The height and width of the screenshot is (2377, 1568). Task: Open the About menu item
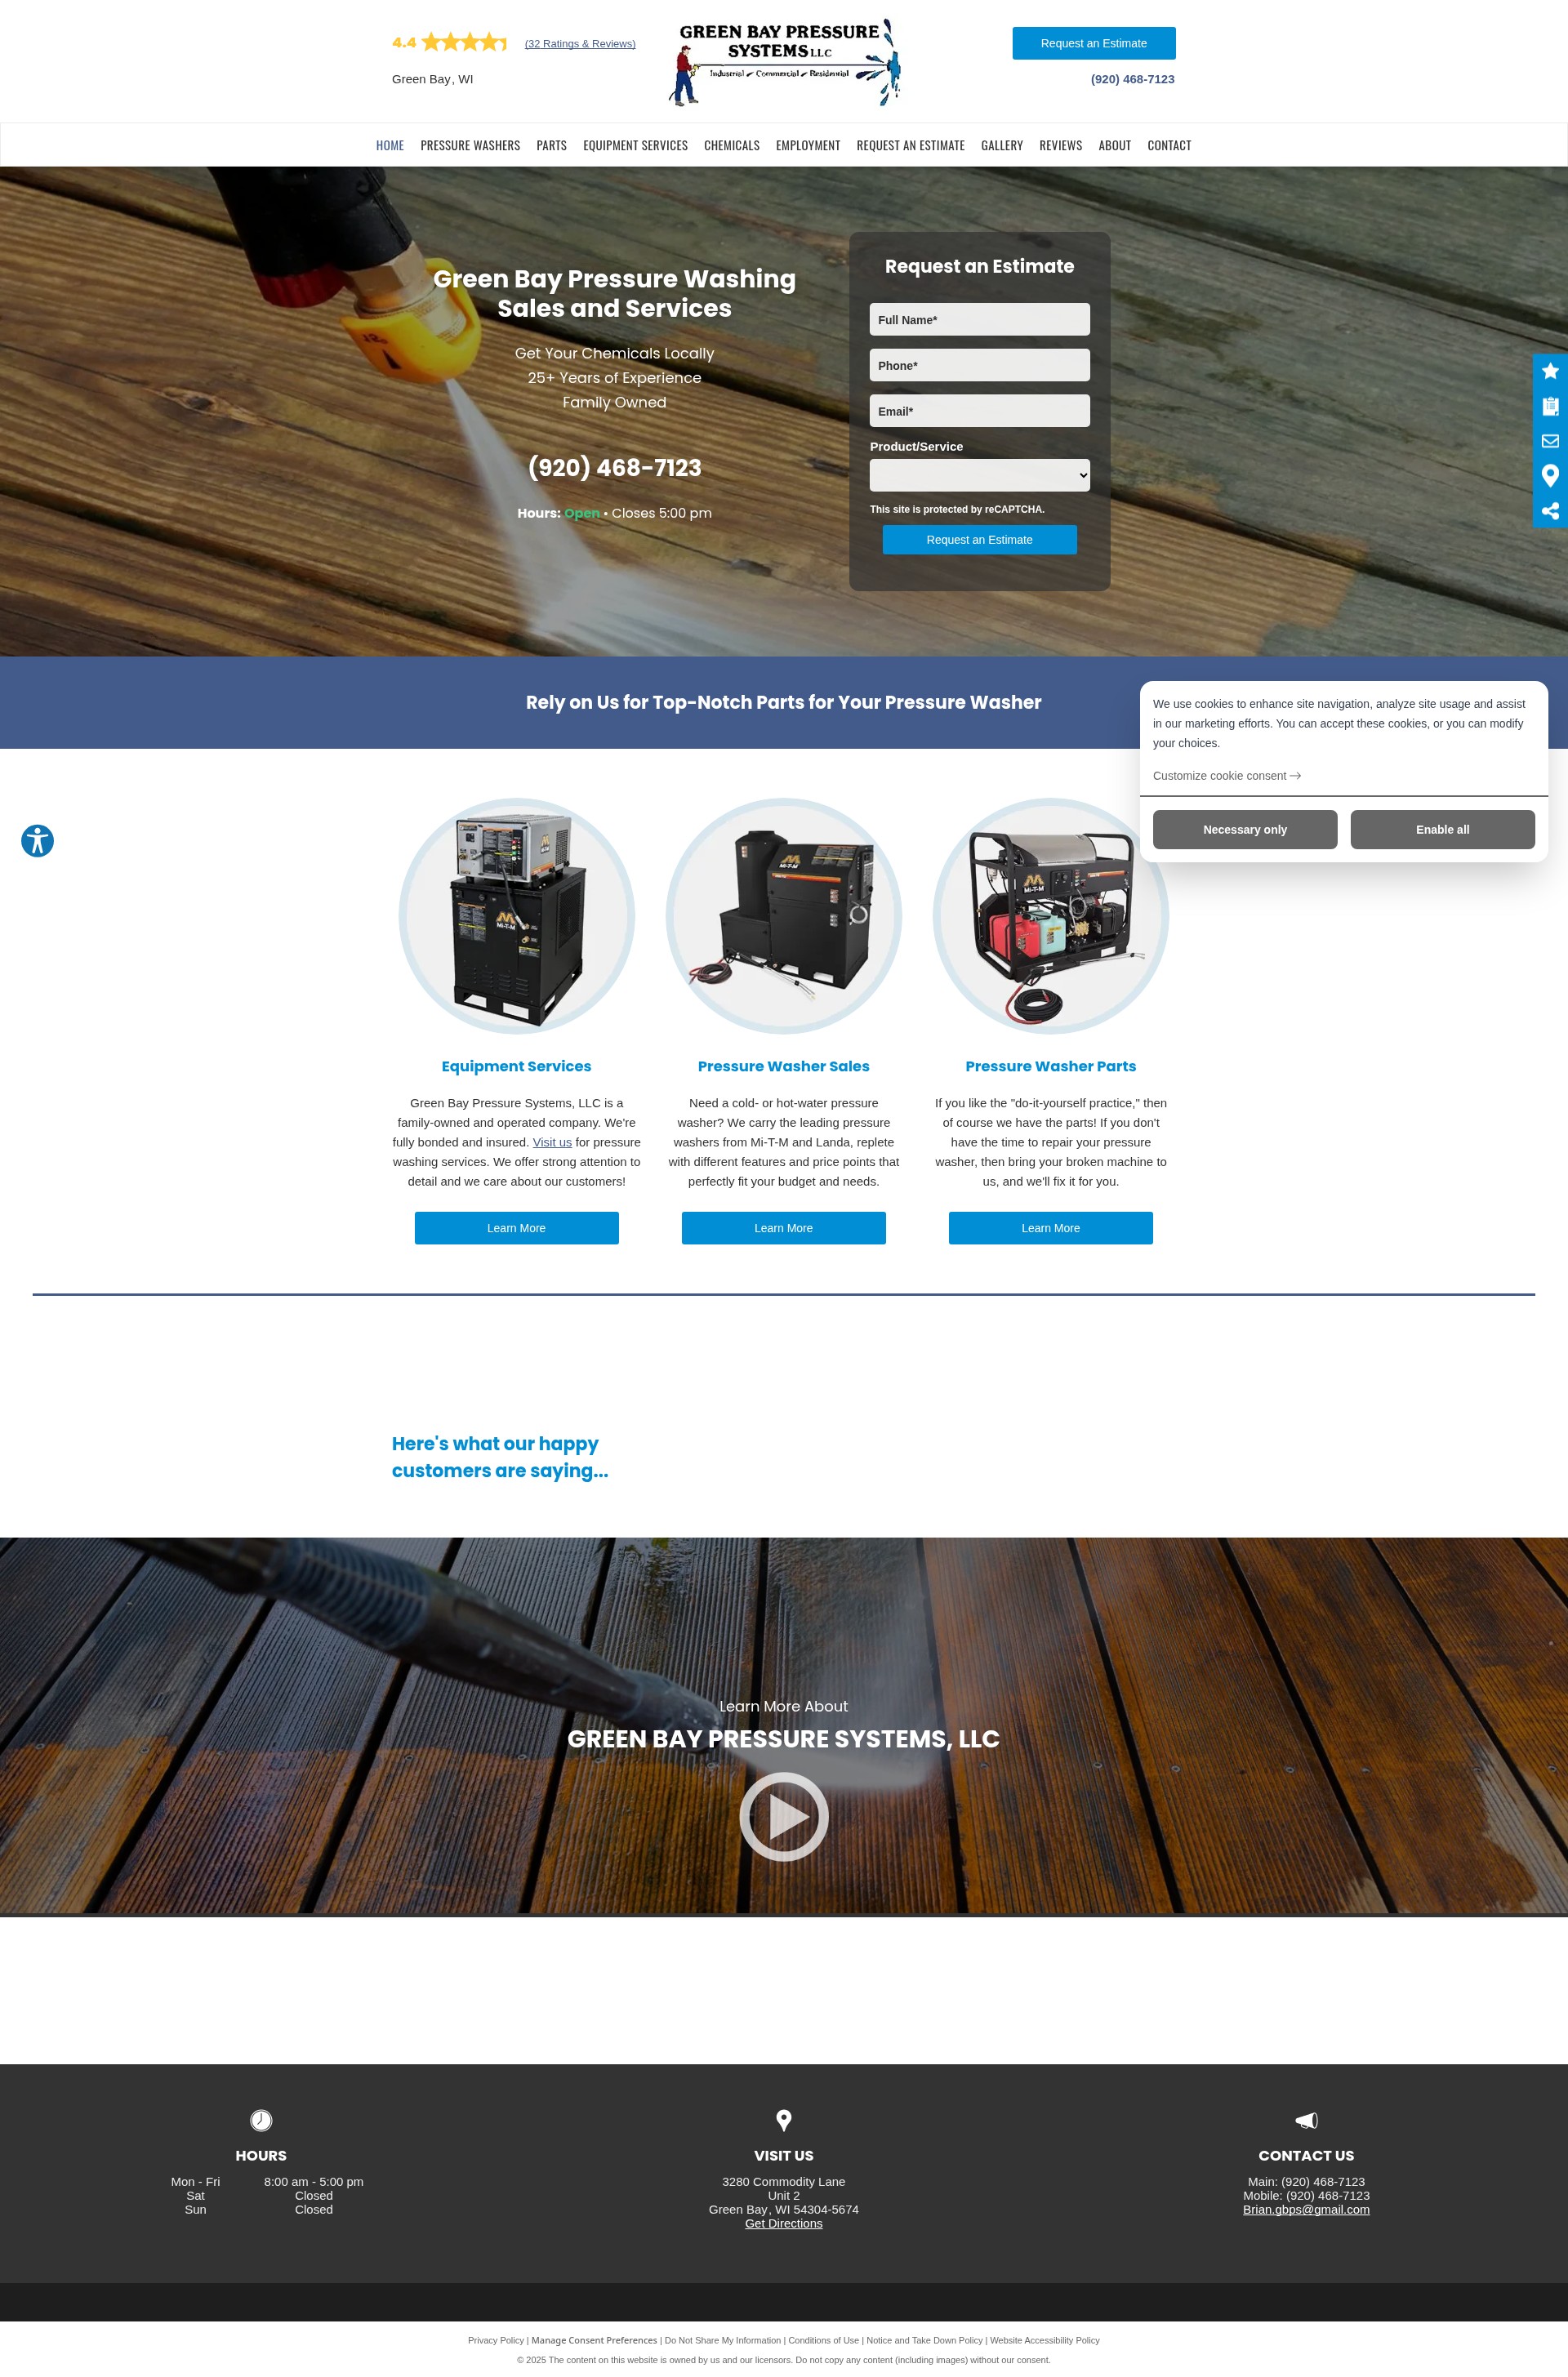(1115, 146)
